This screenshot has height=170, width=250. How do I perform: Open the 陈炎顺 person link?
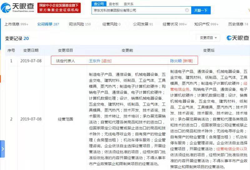point(176,61)
